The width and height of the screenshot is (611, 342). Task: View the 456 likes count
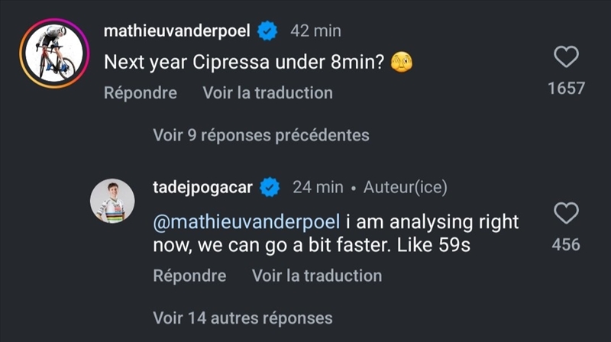(566, 245)
